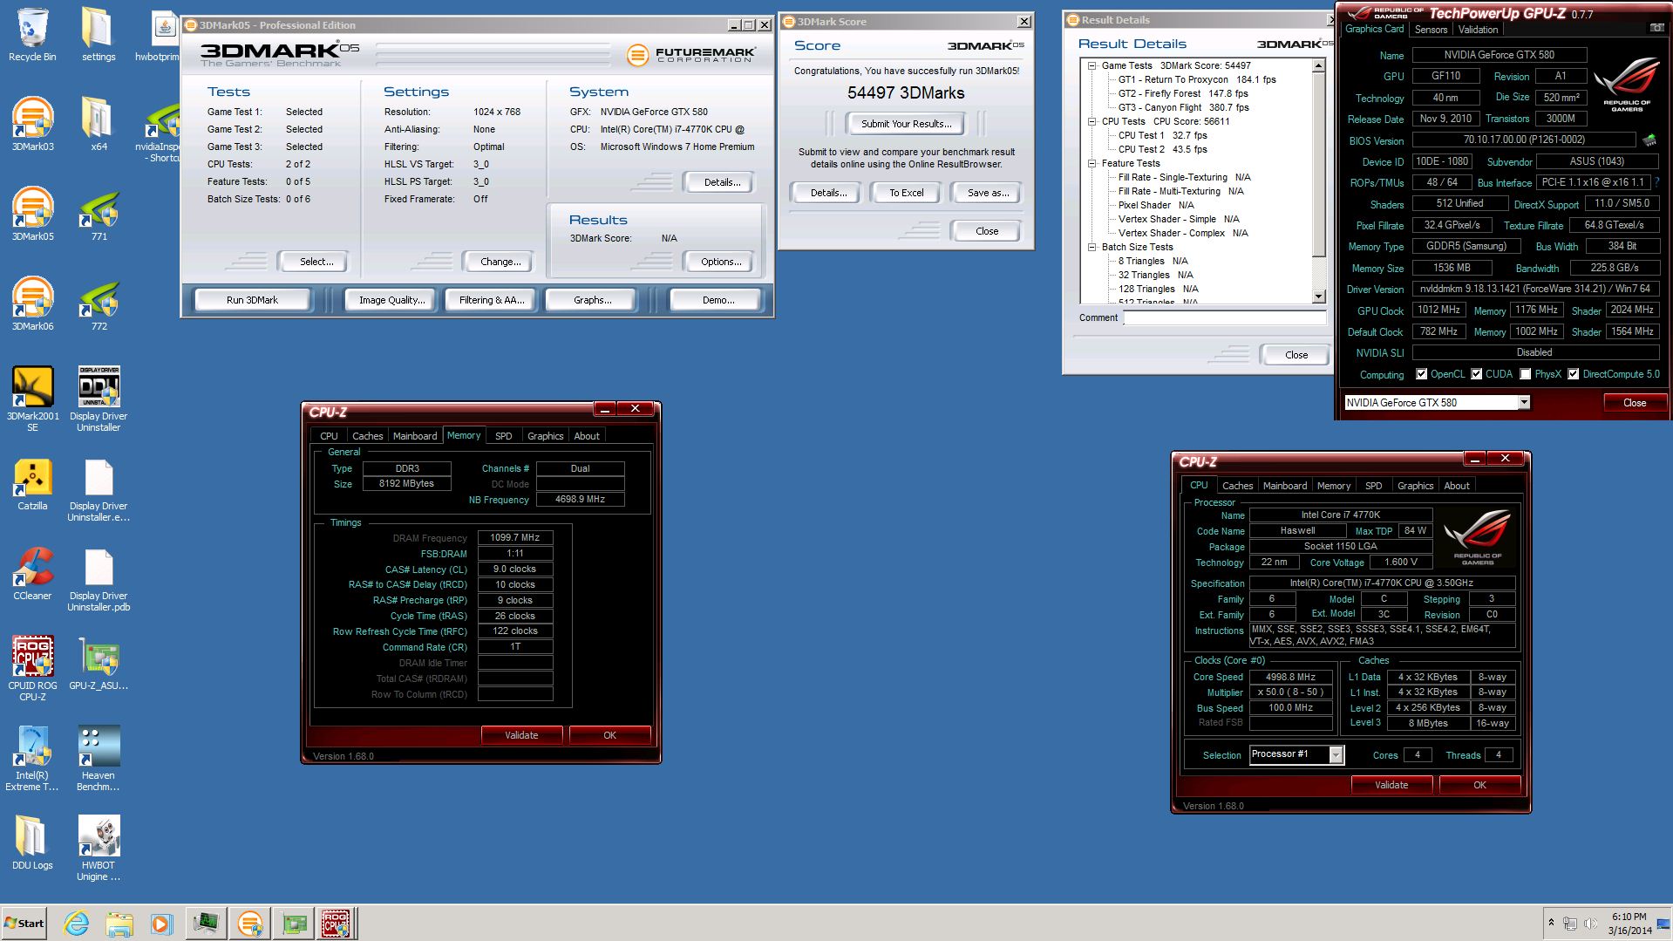Image resolution: width=1673 pixels, height=941 pixels.
Task: Collapse the Game Tests tree node
Action: coord(1092,65)
